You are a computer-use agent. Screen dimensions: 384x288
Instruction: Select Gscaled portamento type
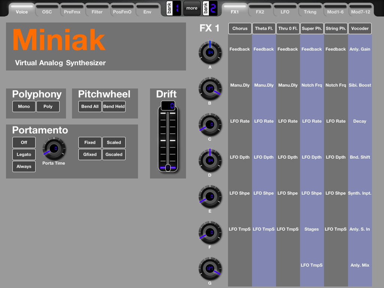coord(114,154)
